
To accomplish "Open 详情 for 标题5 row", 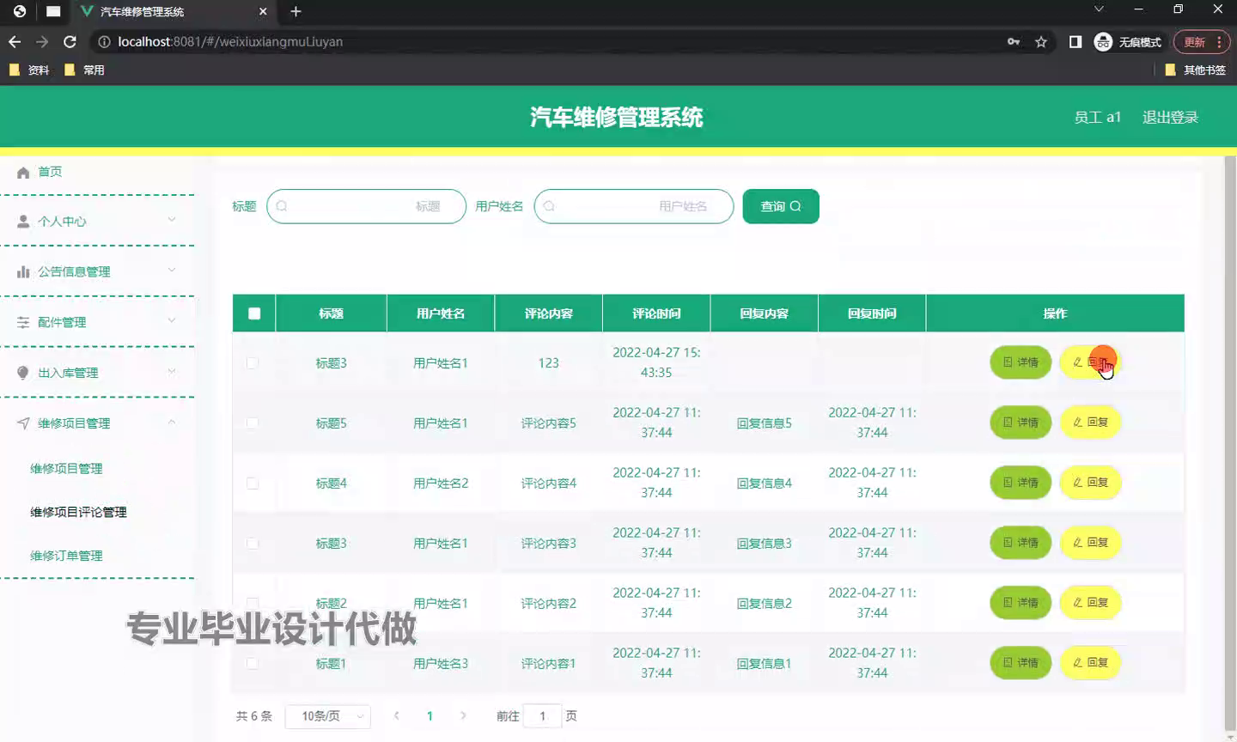I will click(1021, 423).
